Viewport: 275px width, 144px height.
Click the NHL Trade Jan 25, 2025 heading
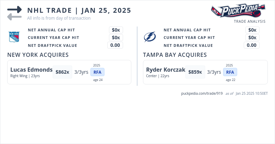[x=79, y=10]
